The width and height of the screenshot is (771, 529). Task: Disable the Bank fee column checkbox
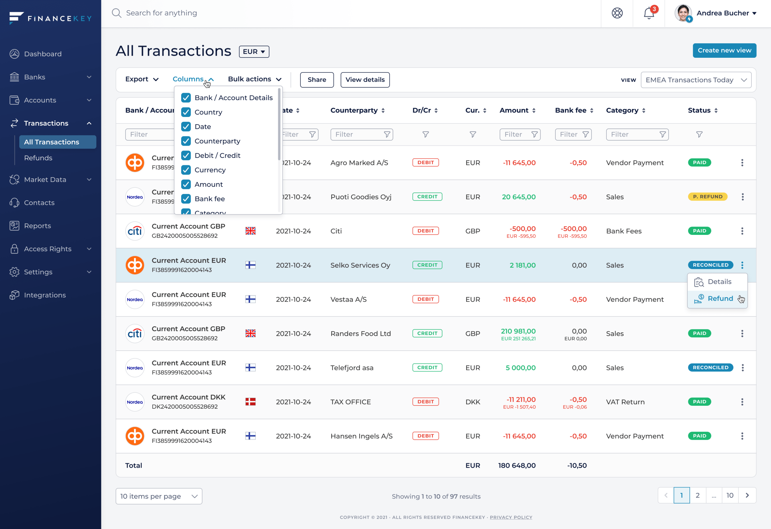[x=186, y=199]
